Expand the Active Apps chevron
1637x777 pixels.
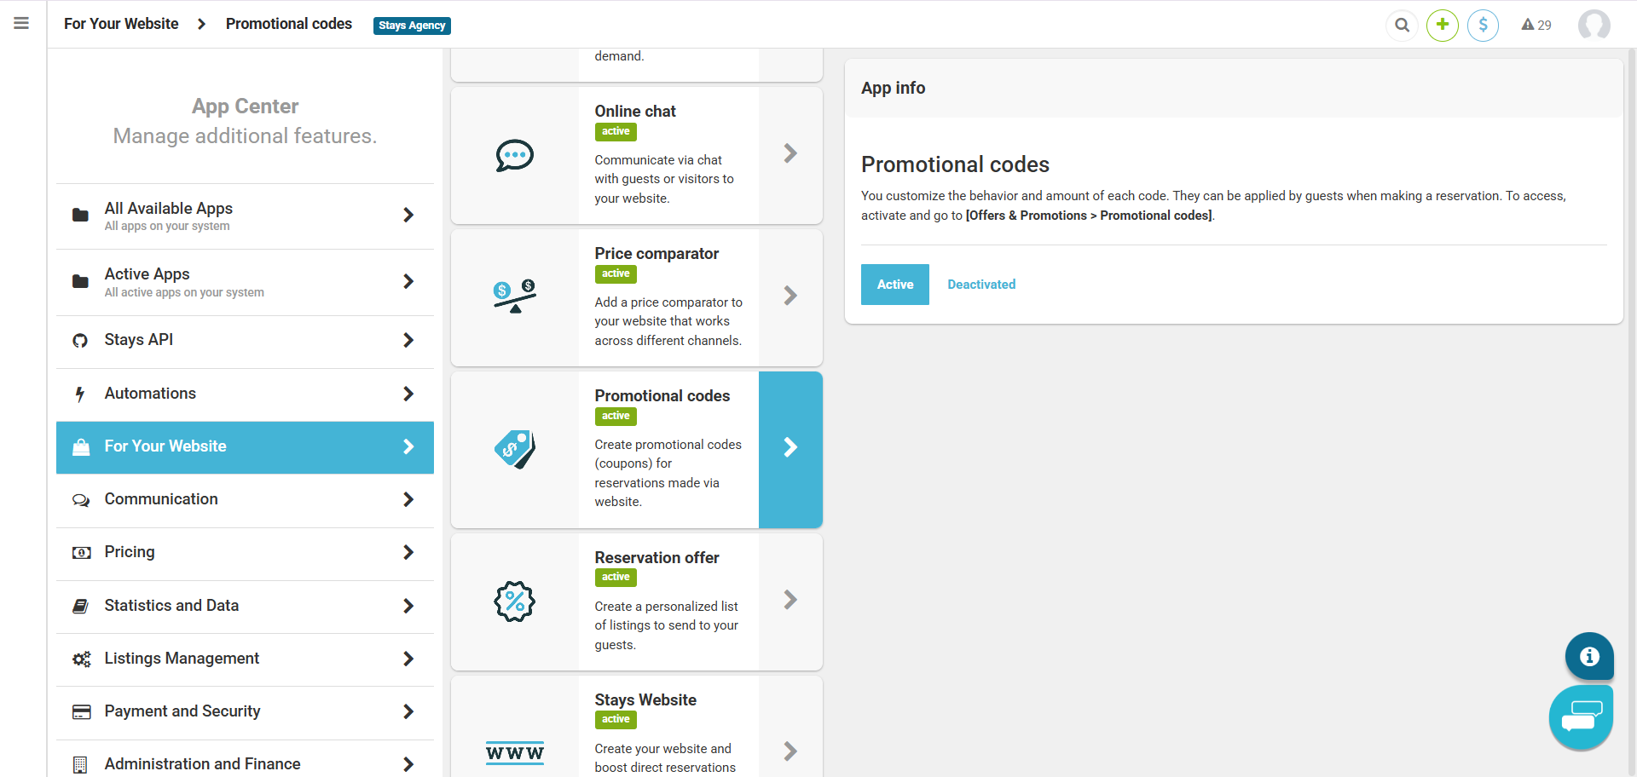(x=408, y=281)
